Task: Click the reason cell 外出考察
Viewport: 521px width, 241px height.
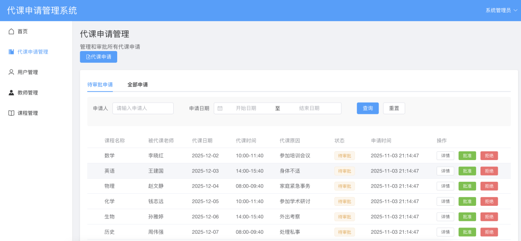Action: tap(290, 217)
